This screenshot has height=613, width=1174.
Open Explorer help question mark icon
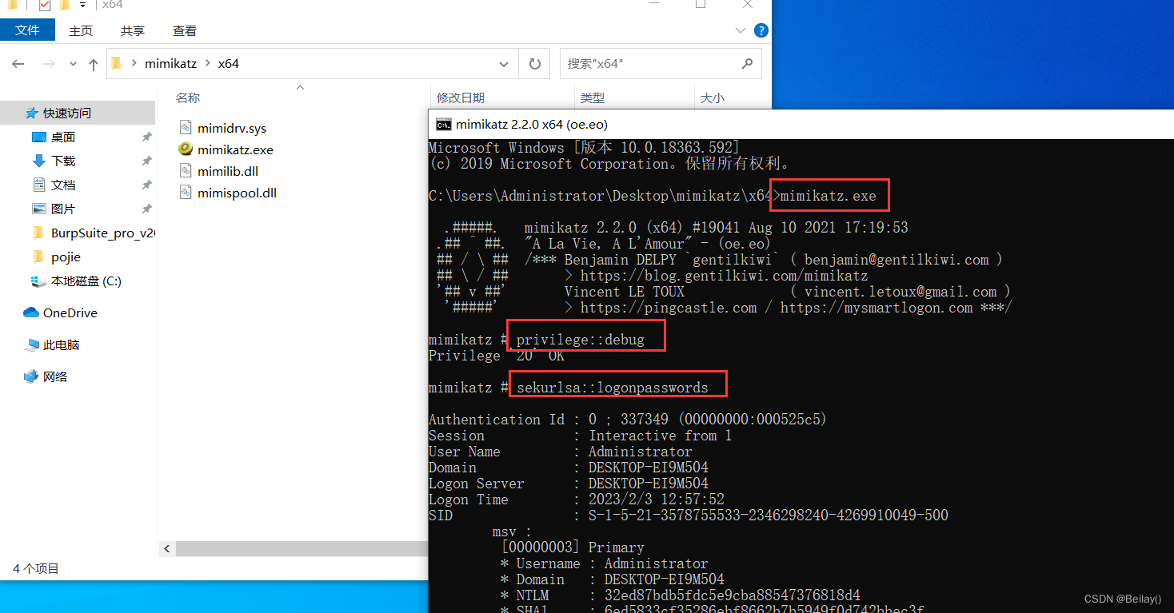(761, 30)
